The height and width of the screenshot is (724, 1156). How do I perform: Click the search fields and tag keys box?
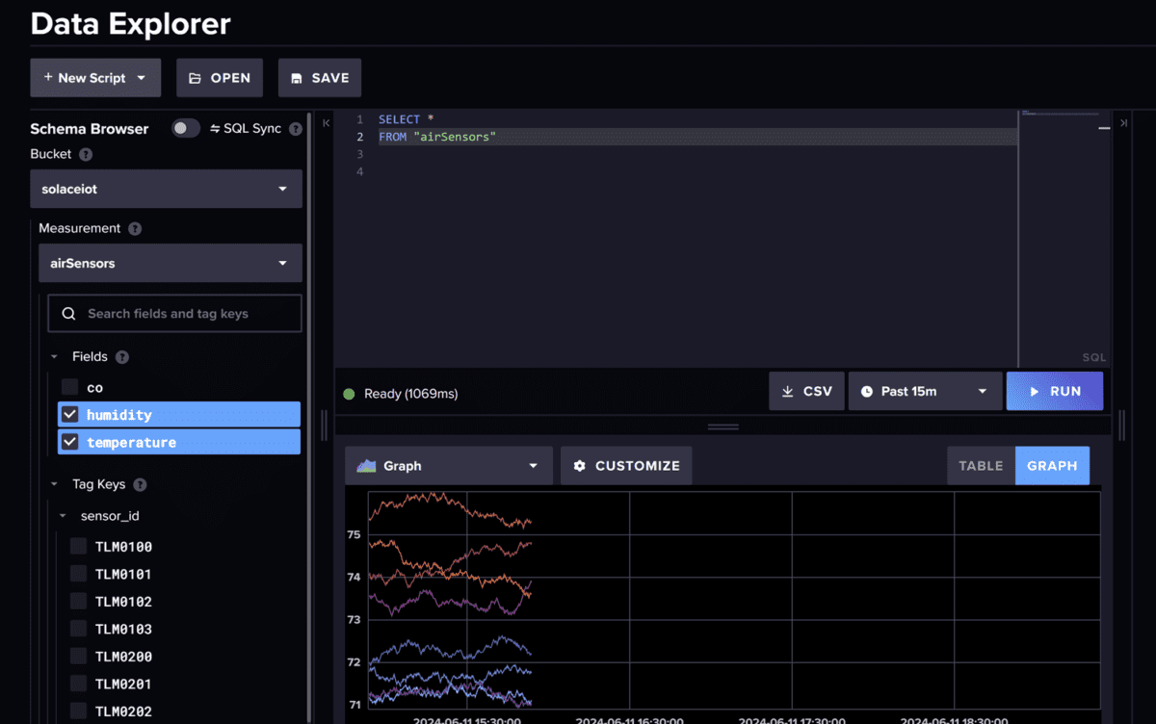[x=174, y=314]
